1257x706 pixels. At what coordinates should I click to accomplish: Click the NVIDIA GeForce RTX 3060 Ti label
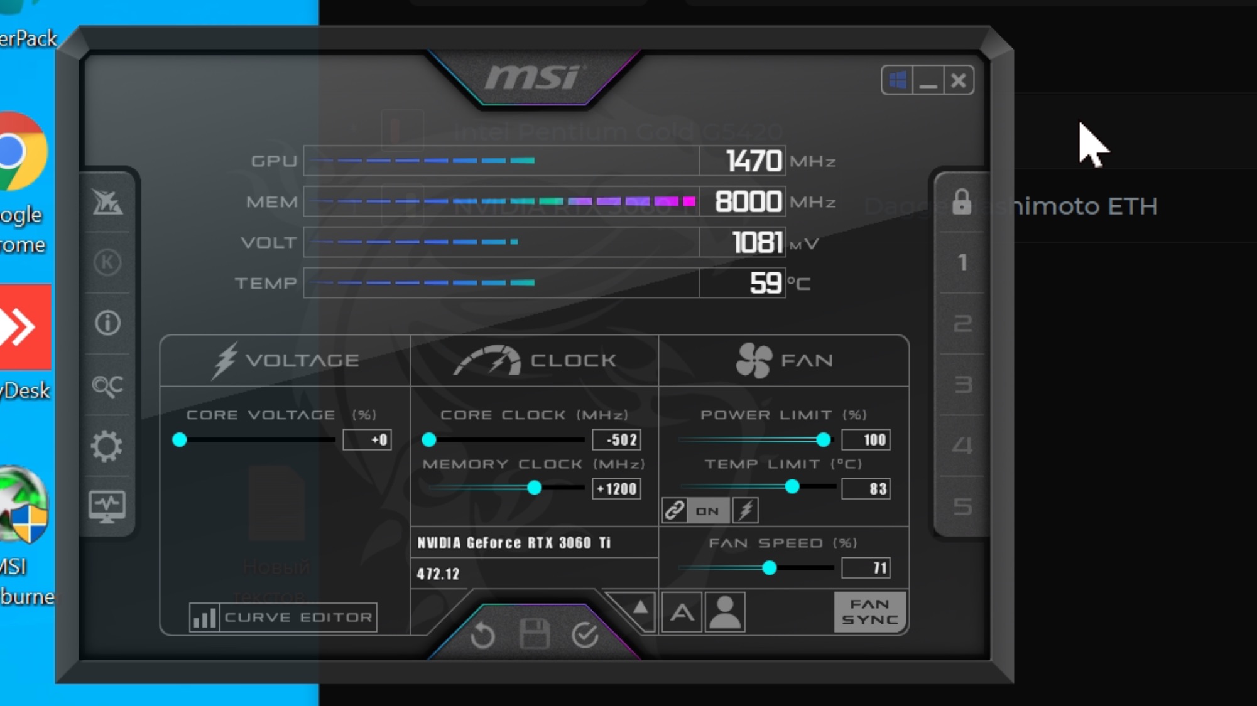click(514, 543)
